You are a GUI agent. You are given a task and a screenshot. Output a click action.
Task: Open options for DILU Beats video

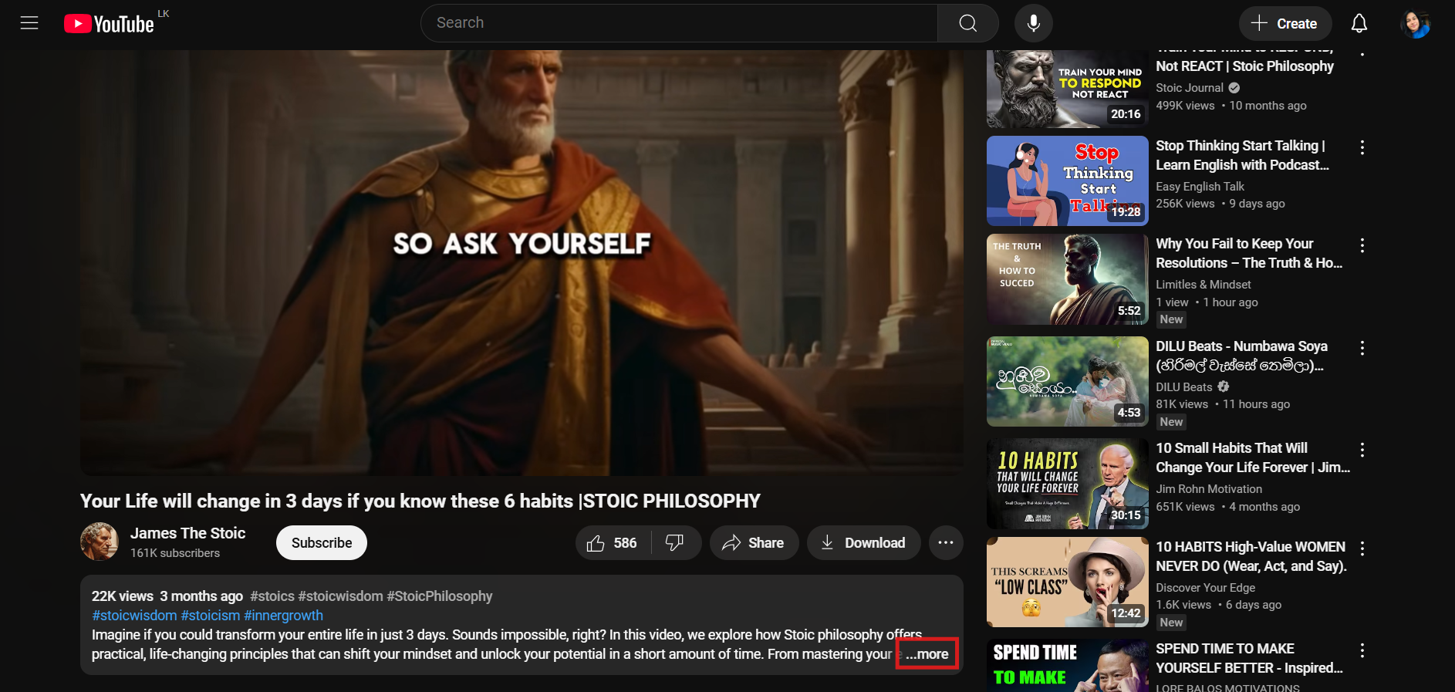click(x=1362, y=348)
